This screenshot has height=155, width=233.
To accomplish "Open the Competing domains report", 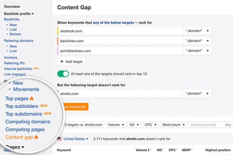I will coord(28,122).
